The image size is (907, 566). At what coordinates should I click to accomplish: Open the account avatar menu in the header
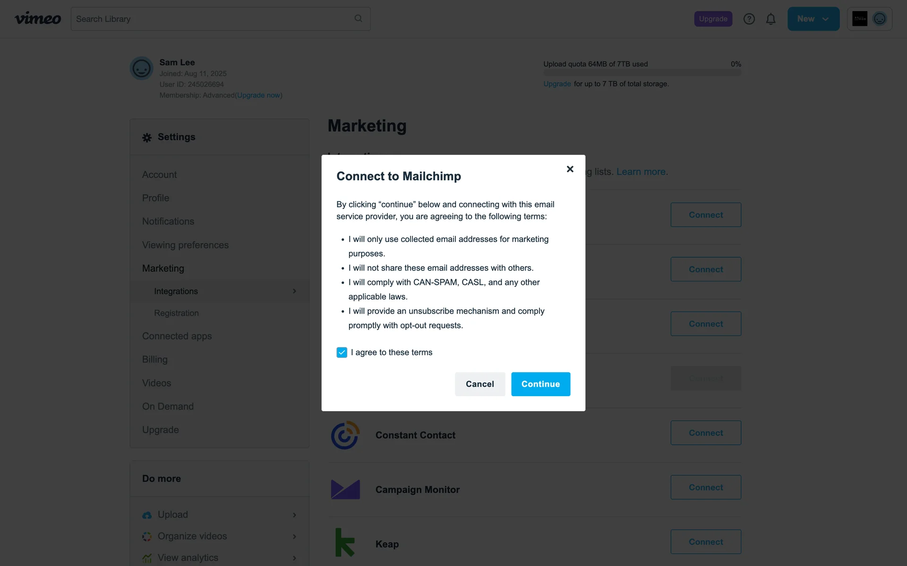(x=879, y=19)
